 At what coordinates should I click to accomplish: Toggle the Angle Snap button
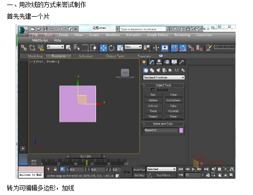[x=183, y=48]
